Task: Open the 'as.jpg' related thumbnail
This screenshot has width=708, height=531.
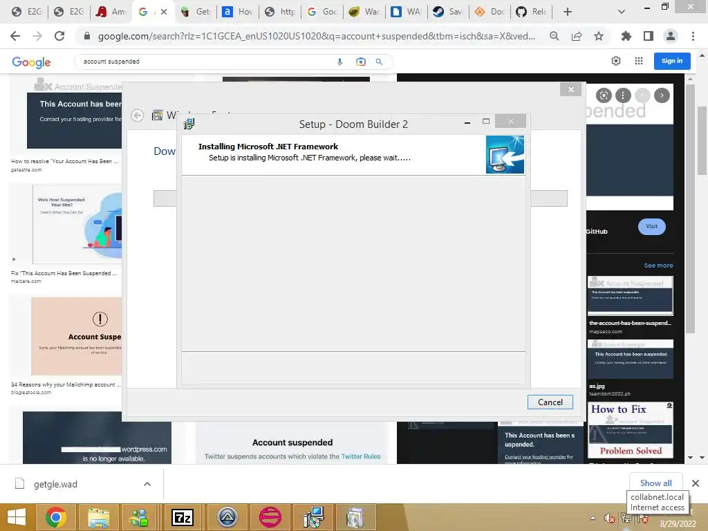Action: click(x=631, y=359)
